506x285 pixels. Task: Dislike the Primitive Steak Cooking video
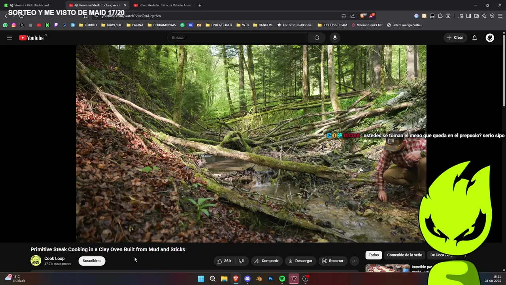click(x=242, y=261)
